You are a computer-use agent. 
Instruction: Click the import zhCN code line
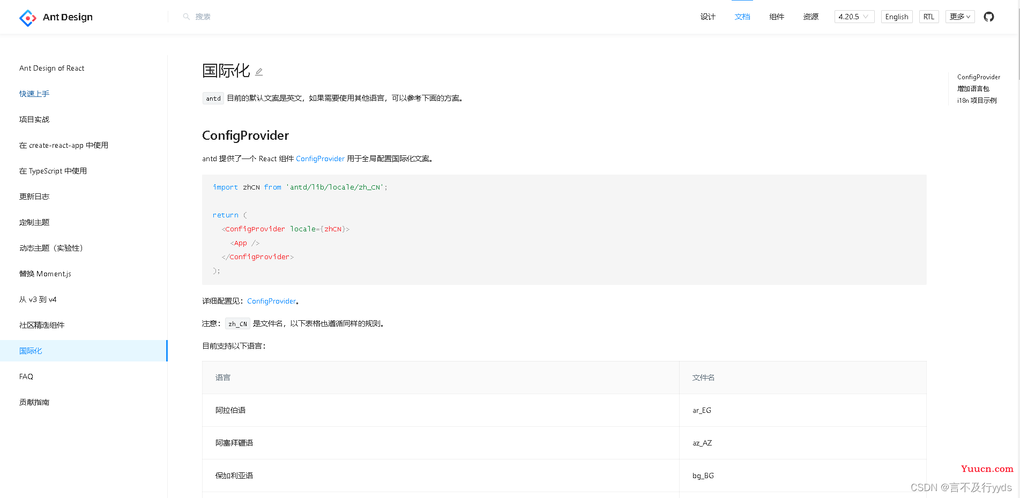click(300, 187)
